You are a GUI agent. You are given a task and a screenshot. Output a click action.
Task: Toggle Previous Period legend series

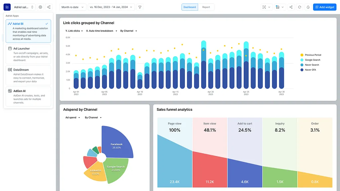pyautogui.click(x=313, y=55)
